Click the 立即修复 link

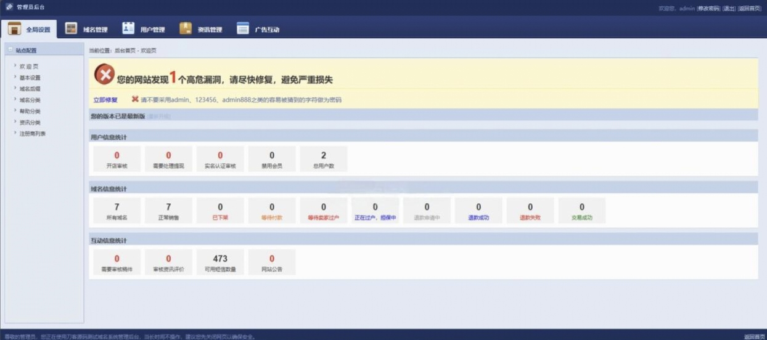(105, 100)
